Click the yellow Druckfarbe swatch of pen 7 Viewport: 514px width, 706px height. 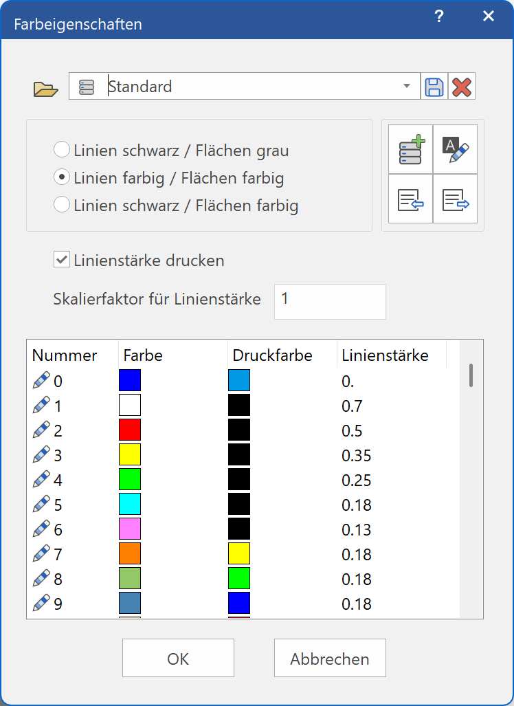tap(238, 553)
